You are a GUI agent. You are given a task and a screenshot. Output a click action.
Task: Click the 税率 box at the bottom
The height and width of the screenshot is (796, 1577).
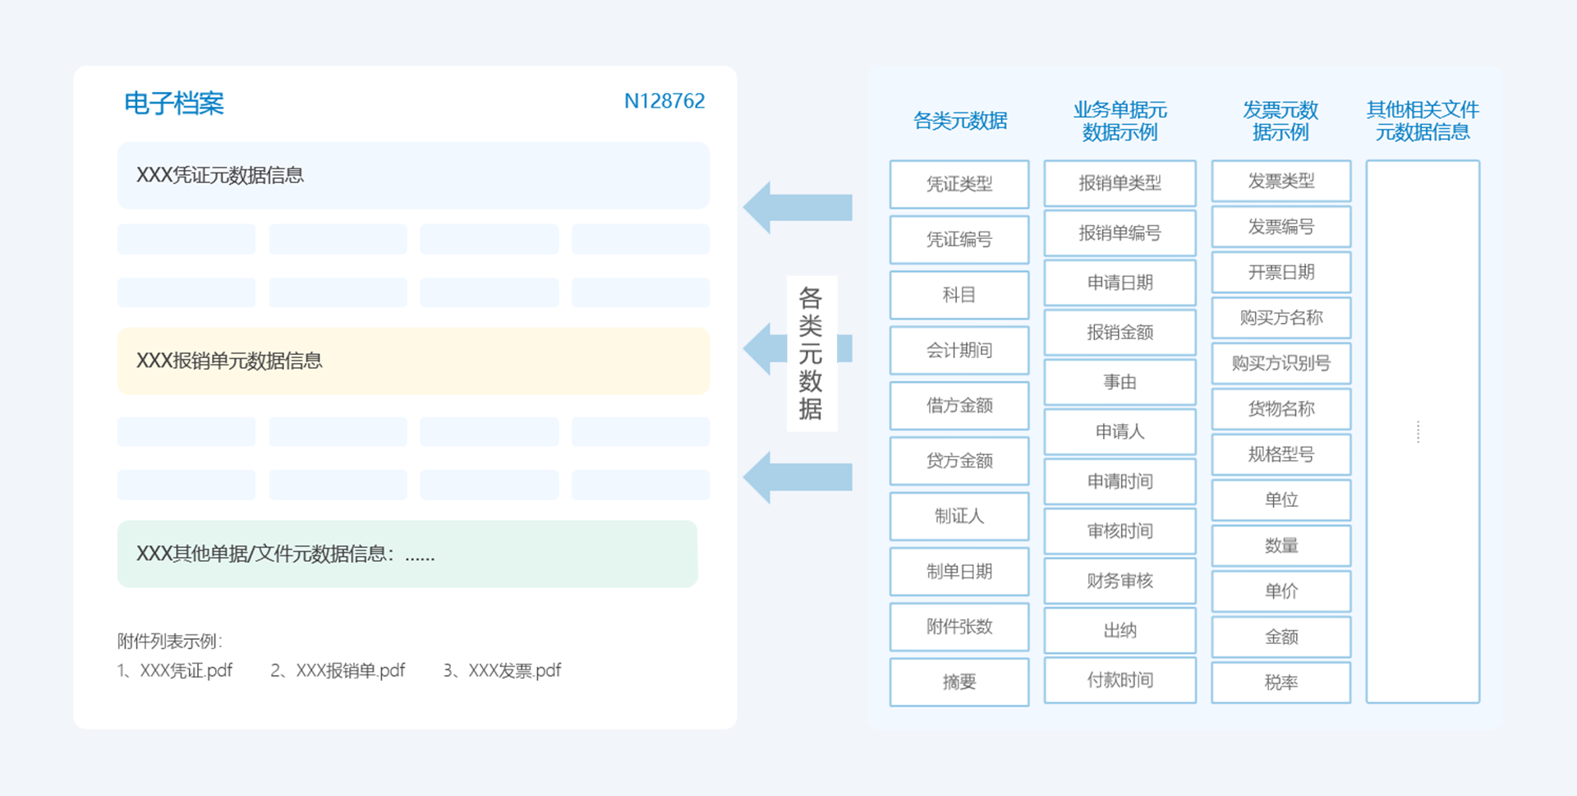click(1280, 682)
